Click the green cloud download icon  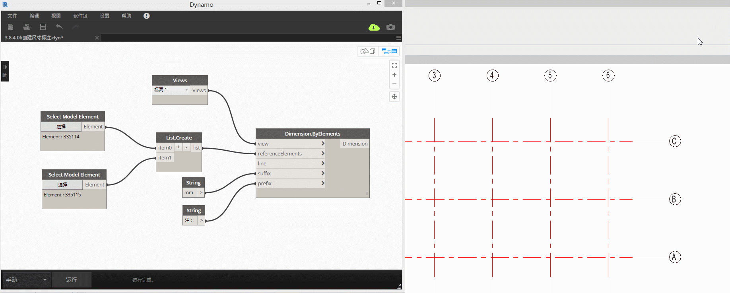pyautogui.click(x=374, y=27)
